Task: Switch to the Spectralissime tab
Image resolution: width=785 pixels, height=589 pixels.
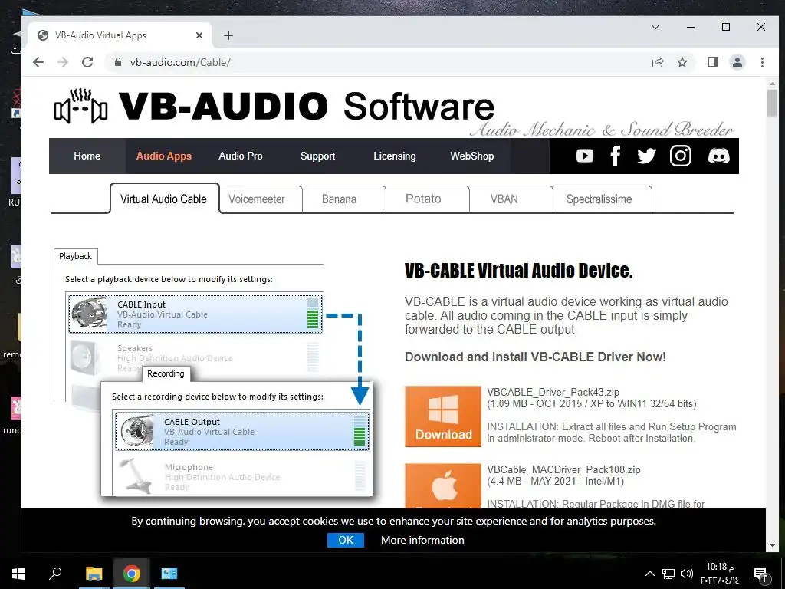Action: point(603,199)
